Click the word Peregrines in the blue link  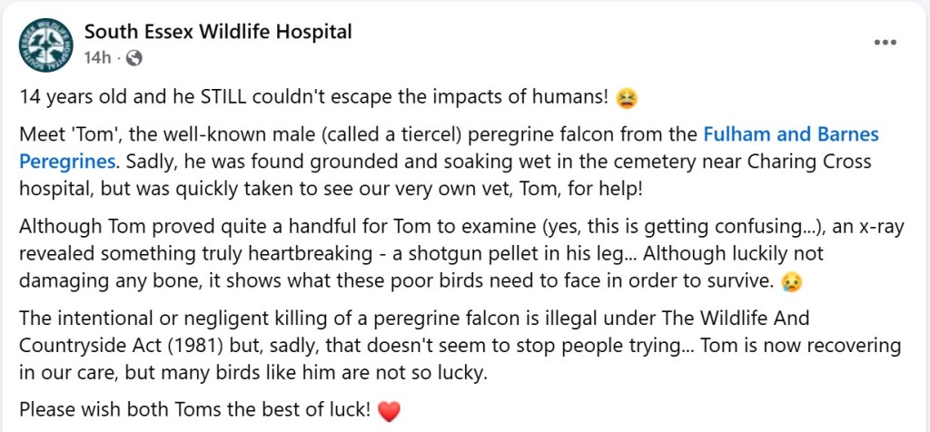click(x=66, y=162)
